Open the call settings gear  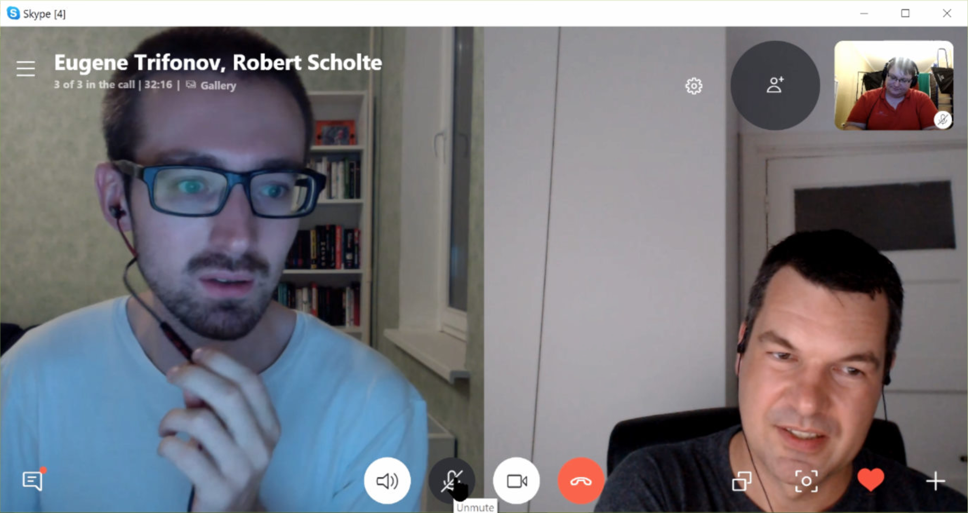coord(694,86)
